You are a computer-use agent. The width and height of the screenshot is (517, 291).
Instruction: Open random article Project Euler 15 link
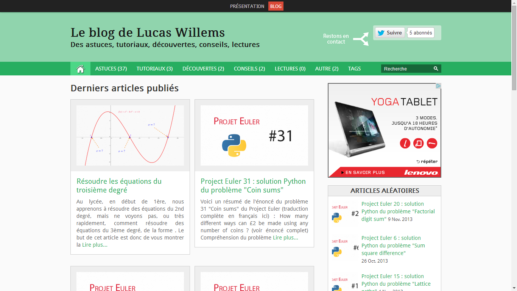396,283
